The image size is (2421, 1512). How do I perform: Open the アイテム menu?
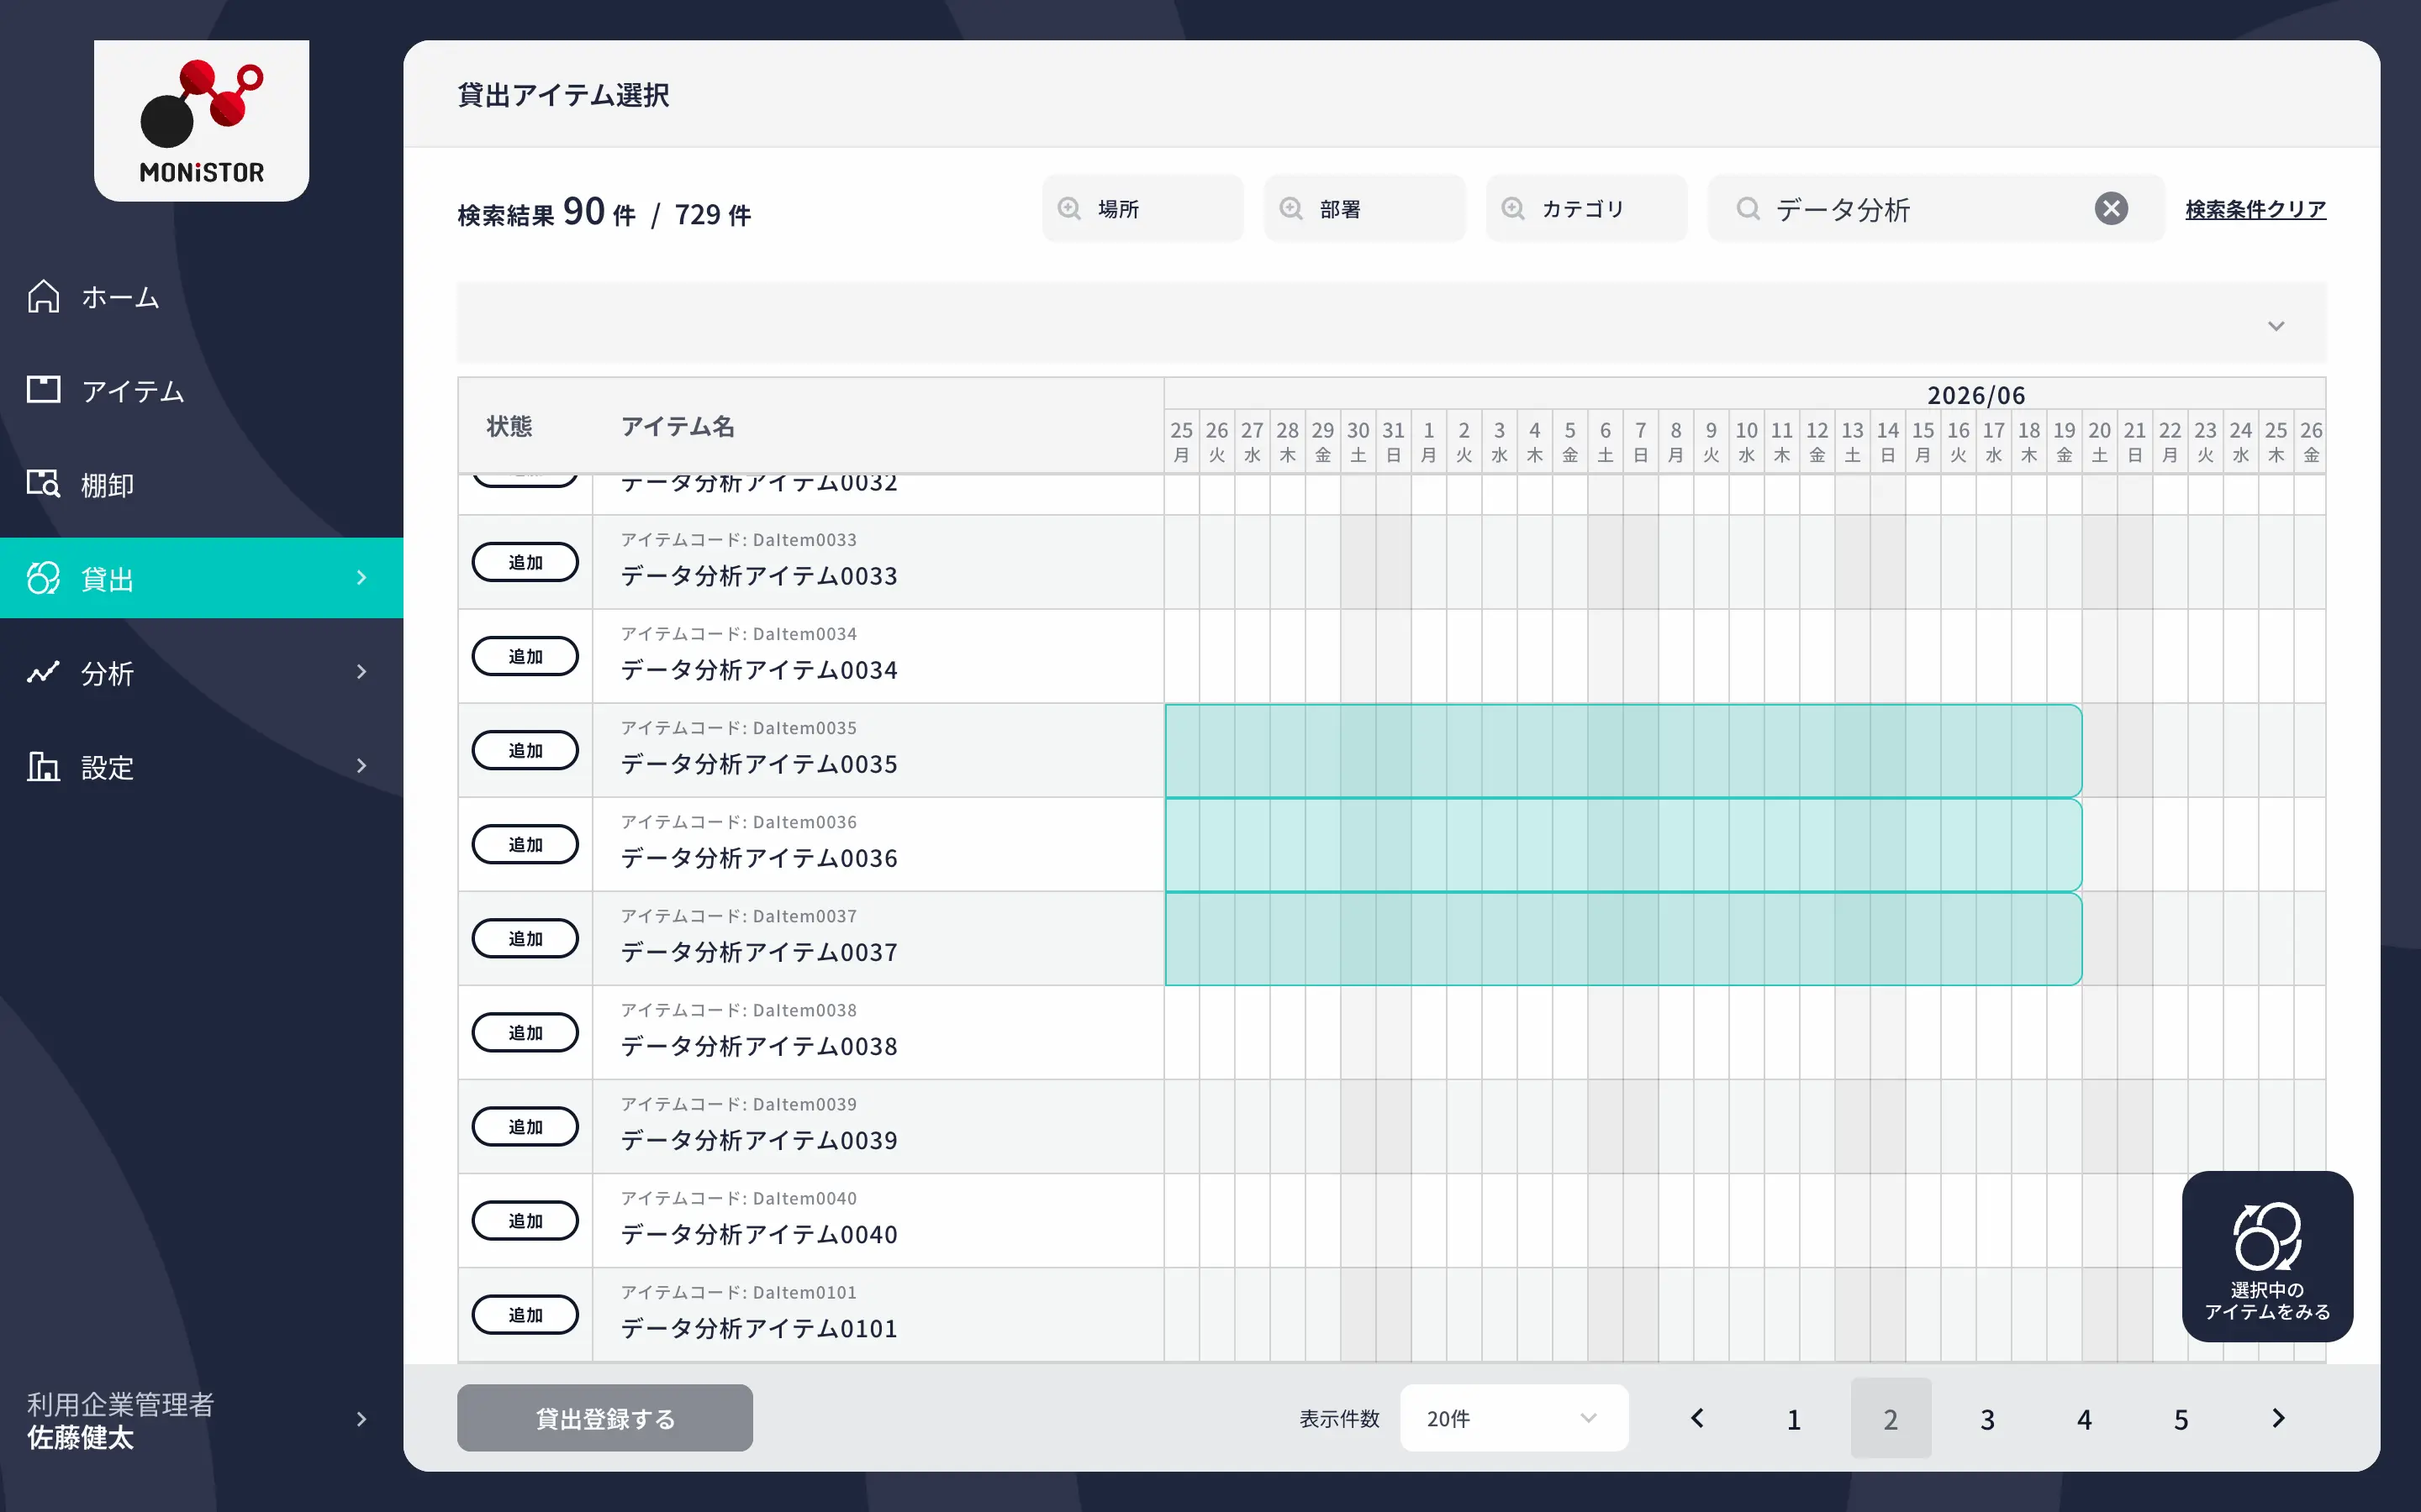coord(201,390)
